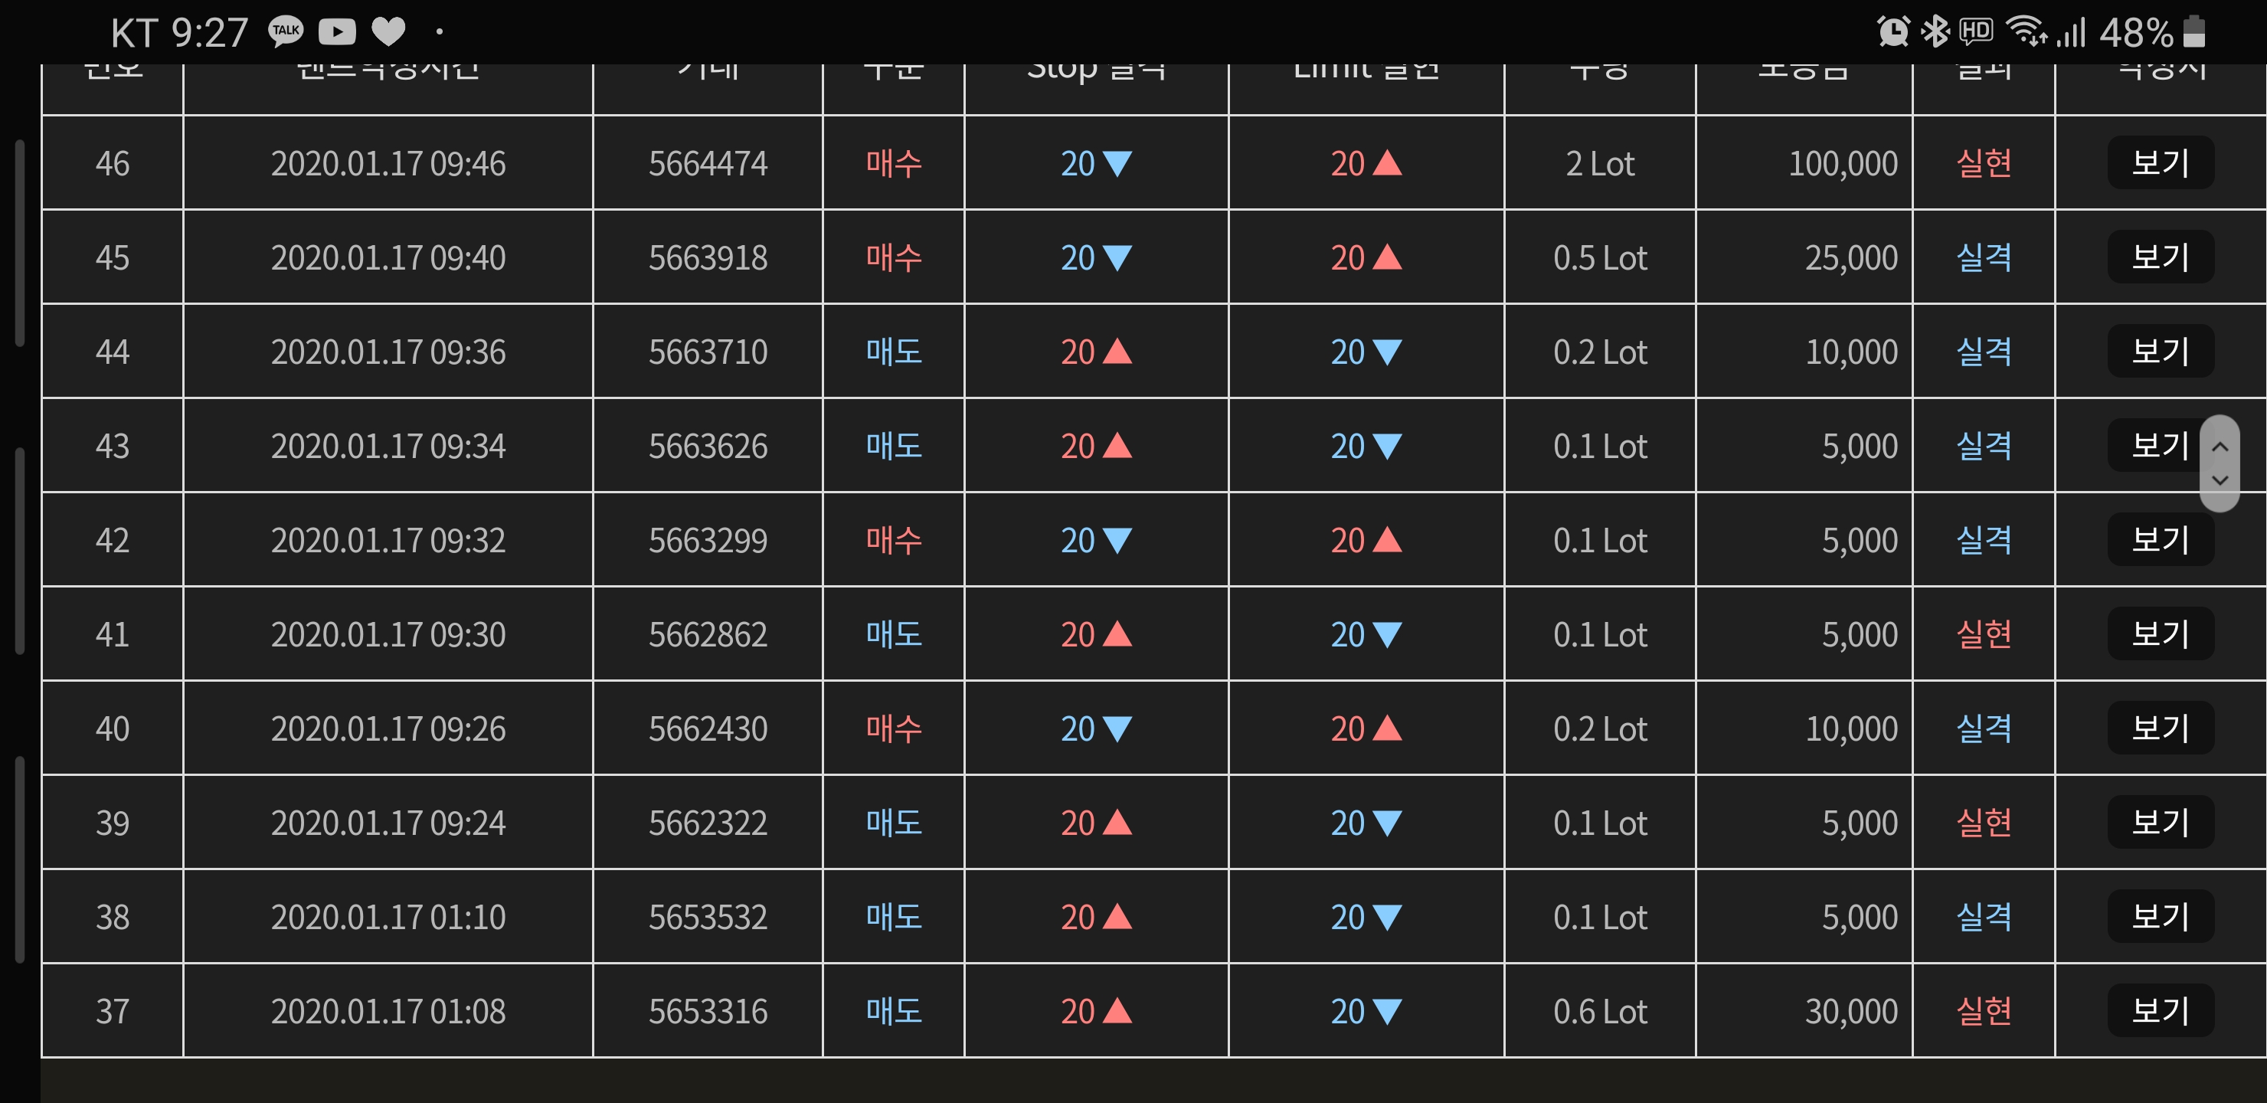Tap the YouTube notification icon
Image resolution: width=2267 pixels, height=1103 pixels.
click(x=337, y=33)
